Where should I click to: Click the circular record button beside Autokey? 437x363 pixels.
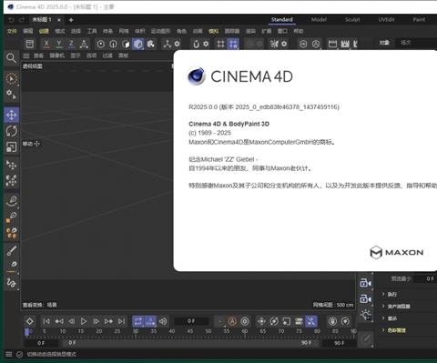pyautogui.click(x=245, y=321)
